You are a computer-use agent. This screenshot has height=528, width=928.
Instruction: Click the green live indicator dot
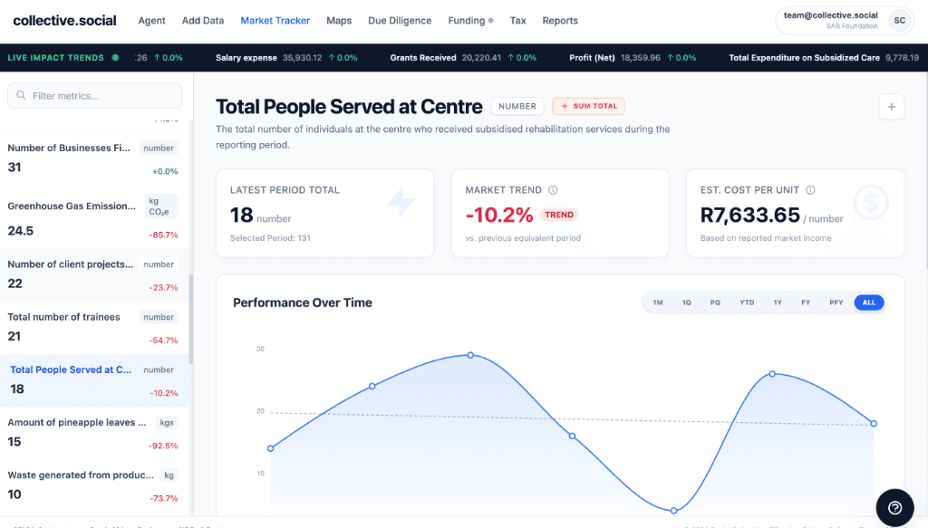tap(115, 57)
